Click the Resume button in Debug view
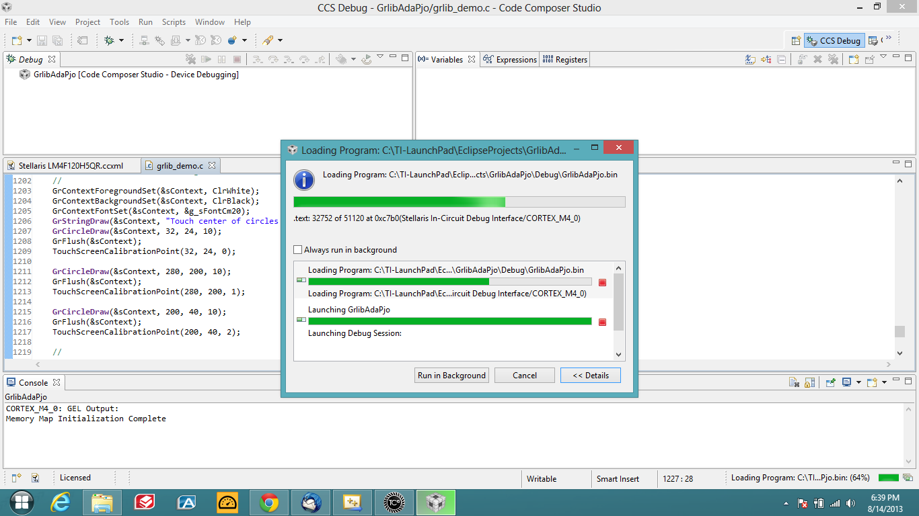Screen dimensions: 919x516 point(207,59)
